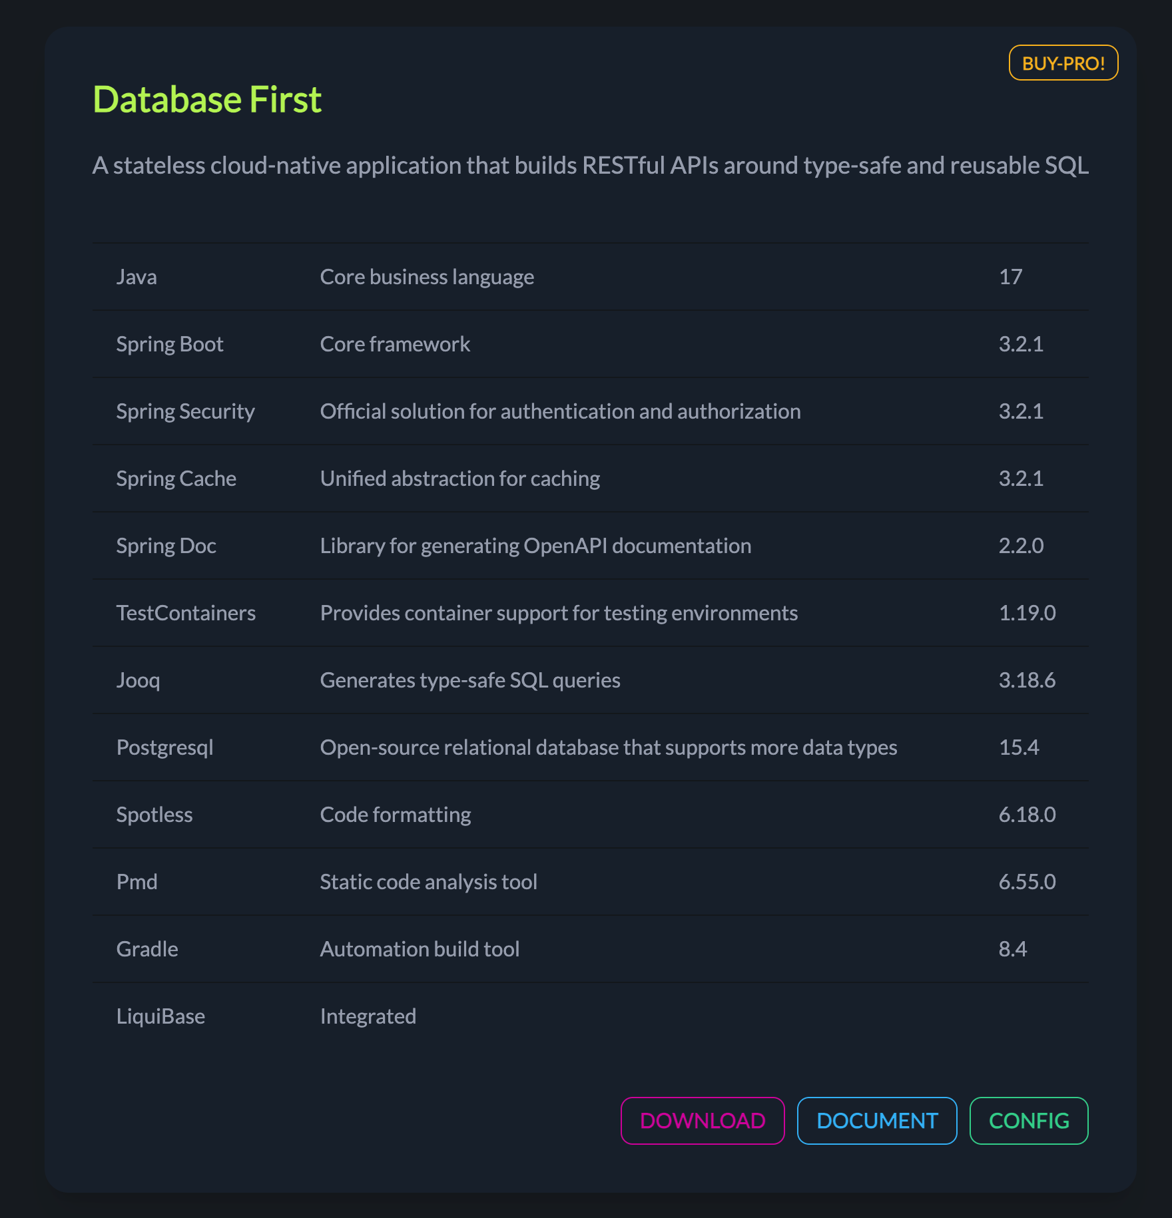Screen dimensions: 1172x1218
Task: Click the Spring Boot row name
Action: tap(170, 344)
